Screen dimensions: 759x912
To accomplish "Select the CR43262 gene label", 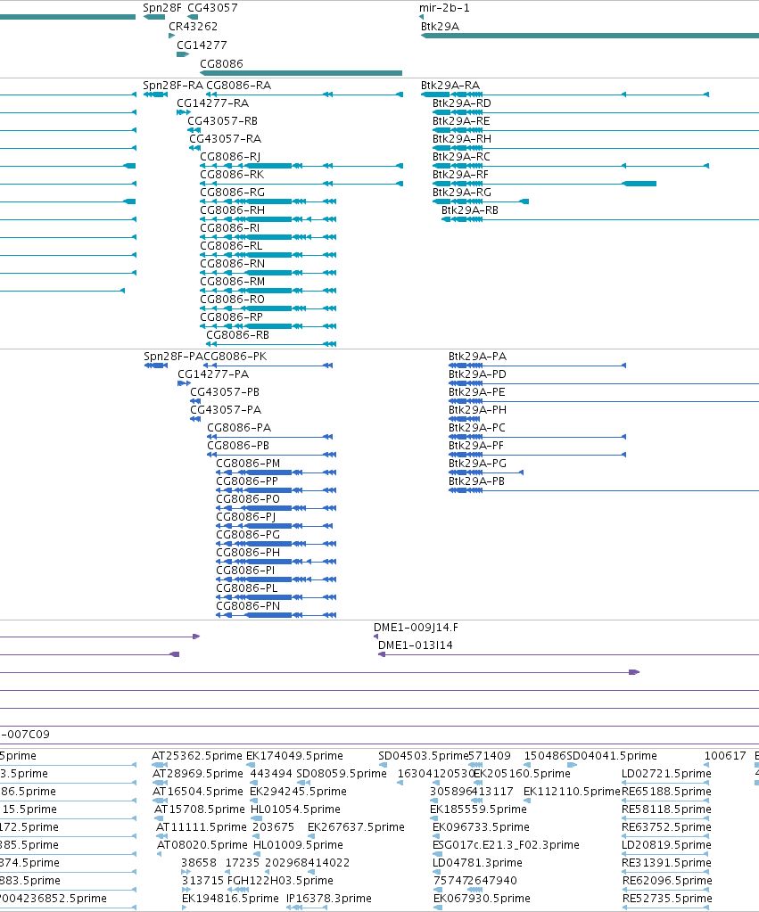I will click(x=193, y=27).
